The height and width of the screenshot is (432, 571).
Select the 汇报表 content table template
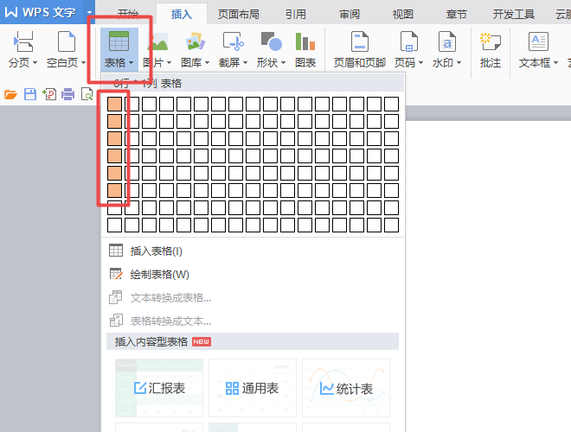click(x=159, y=388)
